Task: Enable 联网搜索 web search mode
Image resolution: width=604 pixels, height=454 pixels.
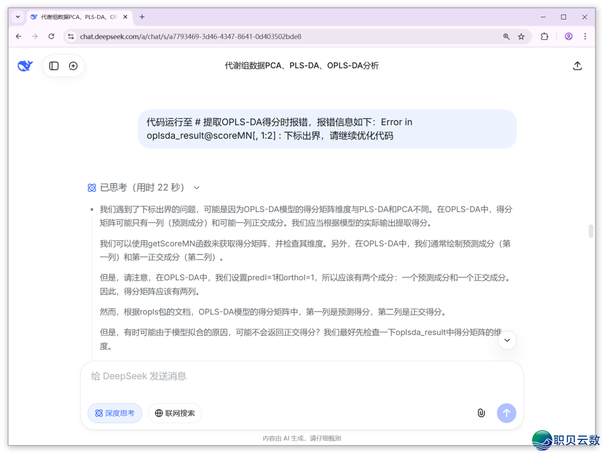Action: point(174,413)
